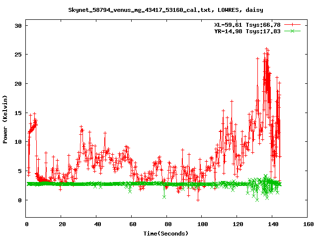Select the XL-59.61 Tsys:66.78 legend label
The height and width of the screenshot is (238, 318).
pos(247,25)
